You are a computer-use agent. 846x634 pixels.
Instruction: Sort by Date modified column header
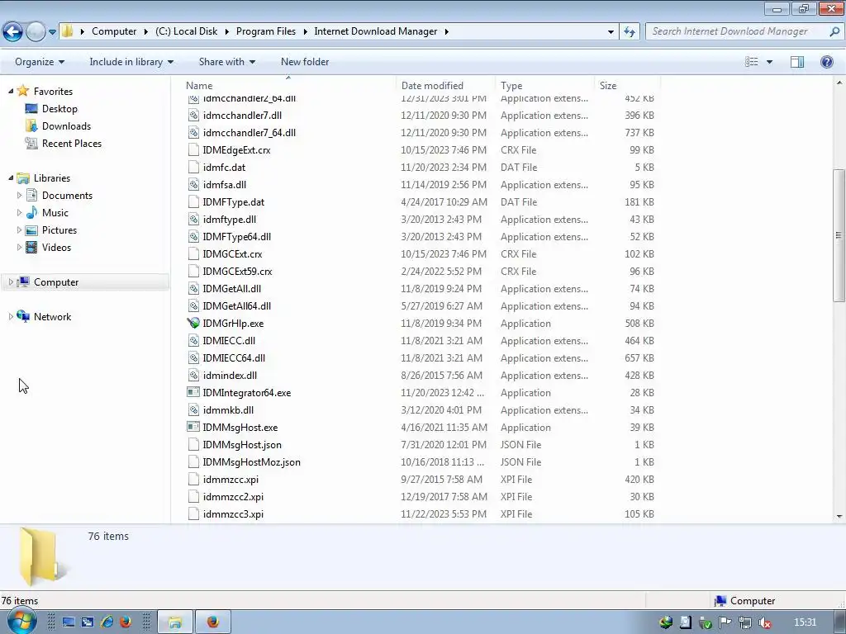(x=445, y=85)
